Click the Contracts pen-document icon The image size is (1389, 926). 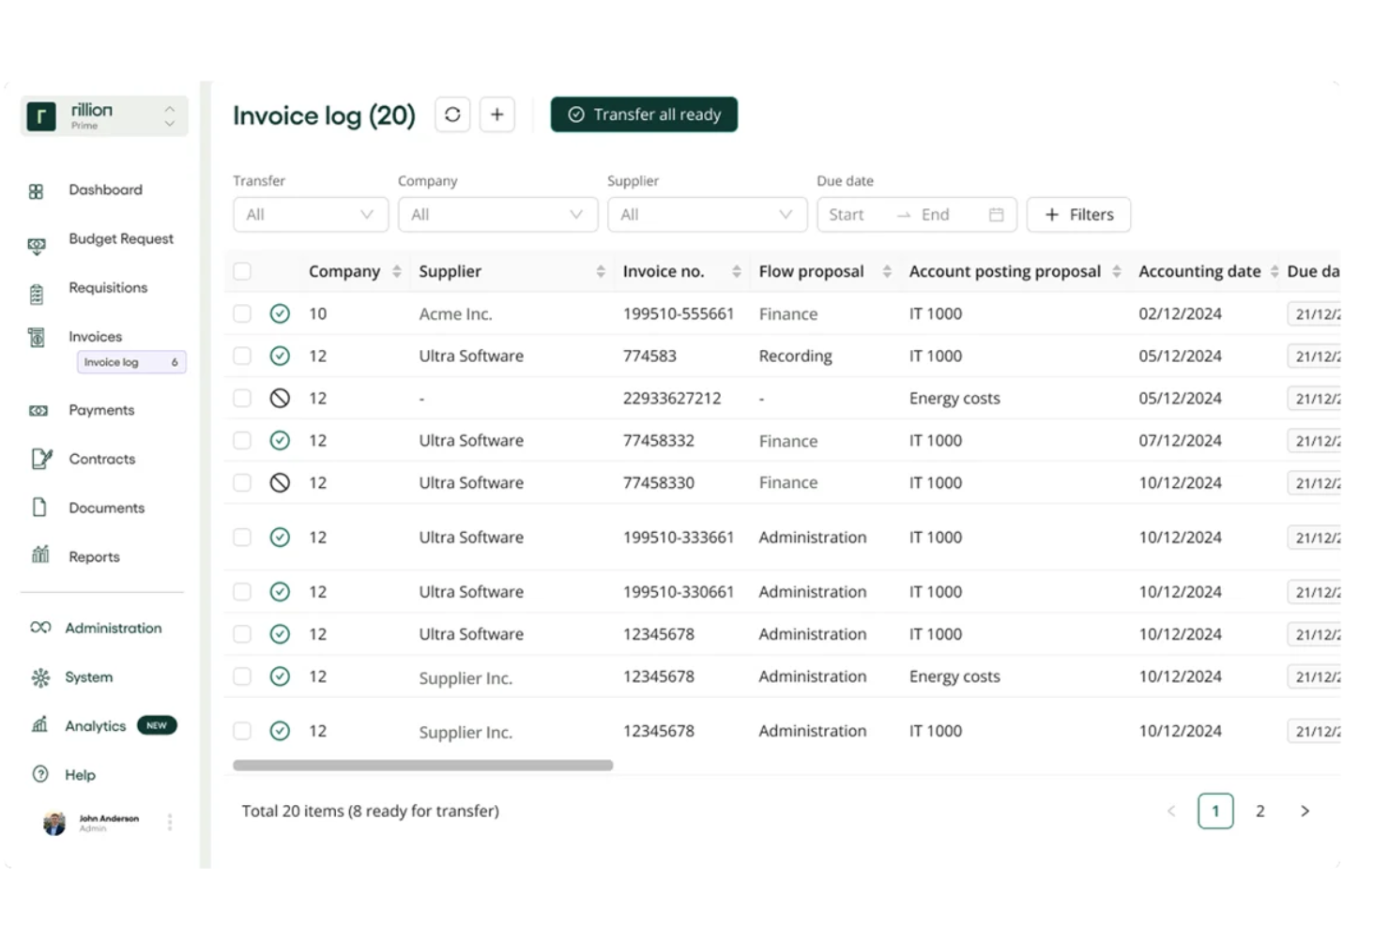(41, 459)
